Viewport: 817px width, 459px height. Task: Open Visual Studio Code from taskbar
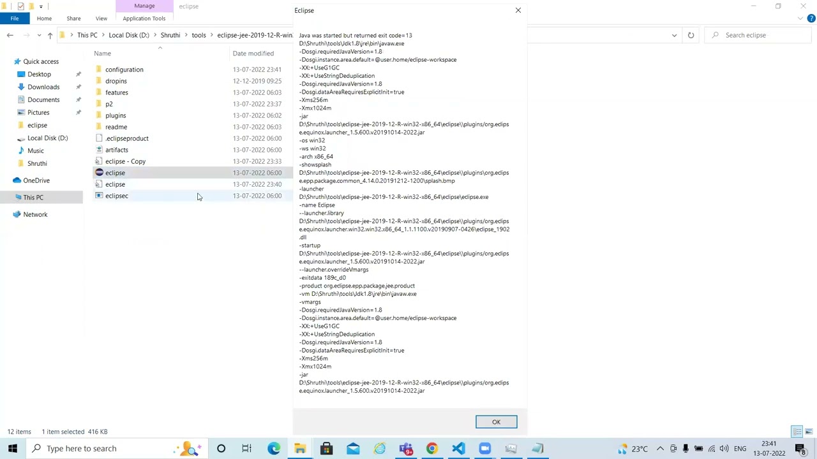tap(458, 448)
